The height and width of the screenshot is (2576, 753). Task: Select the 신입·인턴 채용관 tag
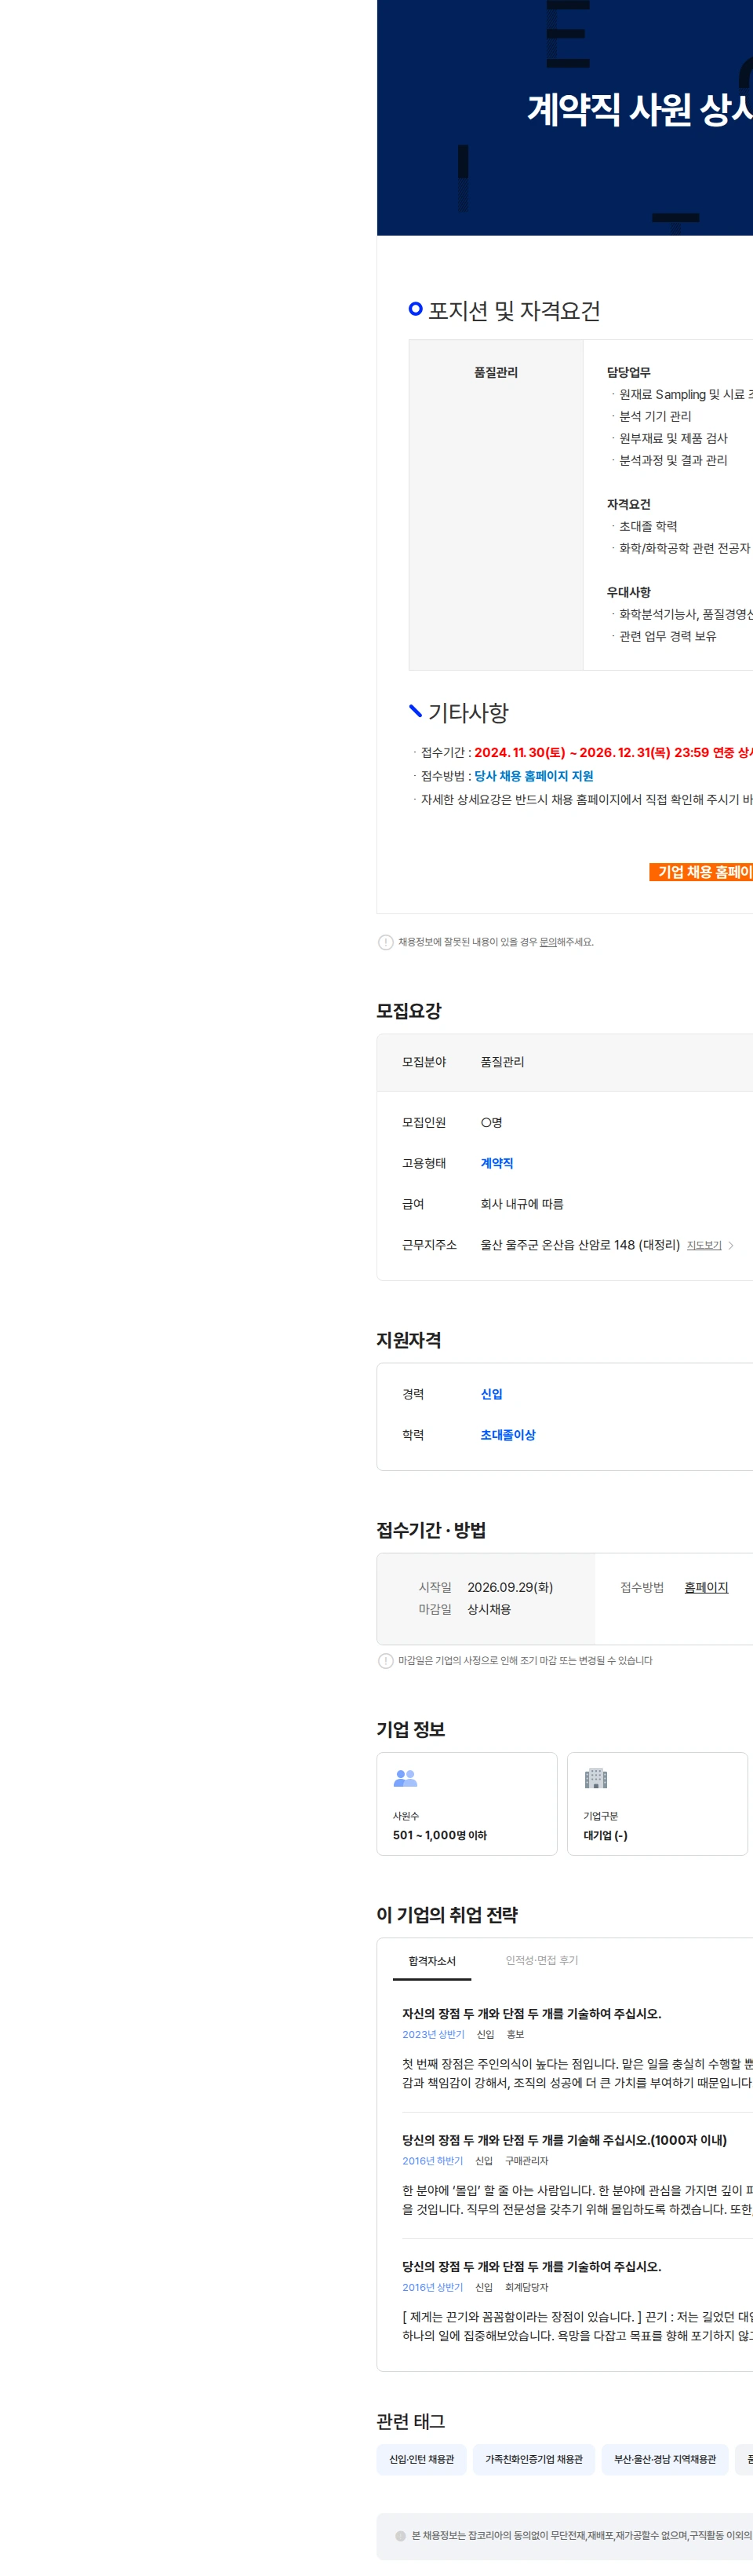tap(421, 2459)
